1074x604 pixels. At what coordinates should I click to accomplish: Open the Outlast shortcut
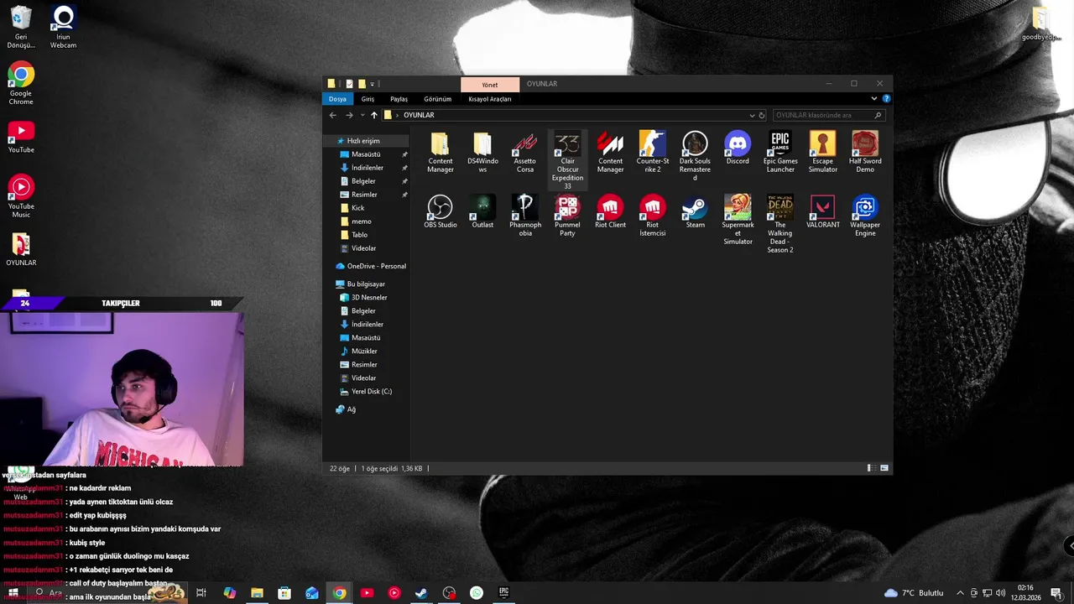pos(482,211)
